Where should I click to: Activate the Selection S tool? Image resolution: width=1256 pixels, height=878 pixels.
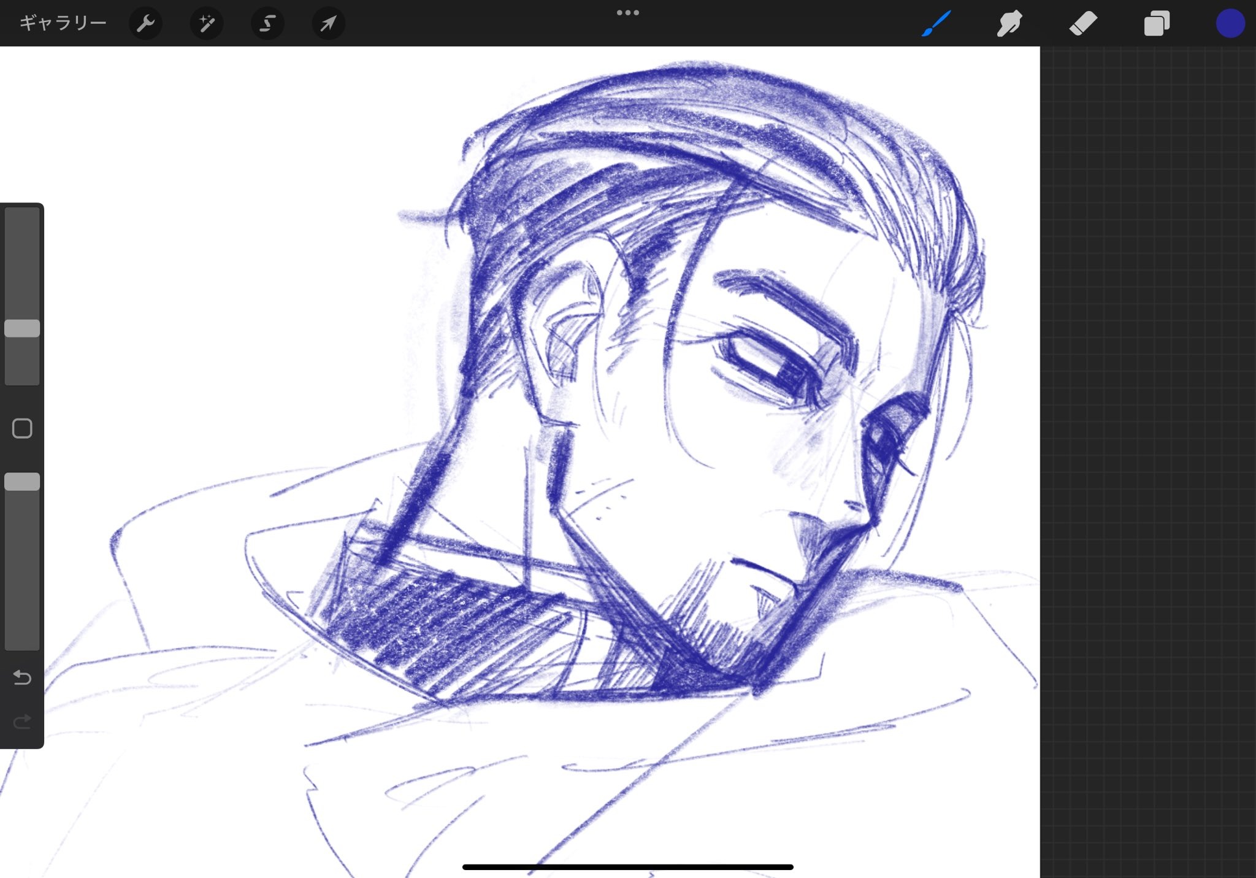[x=267, y=23]
